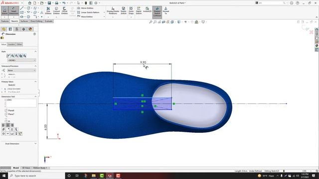Open Linear Sketch Pattern dropdown arrow

(x=104, y=12)
